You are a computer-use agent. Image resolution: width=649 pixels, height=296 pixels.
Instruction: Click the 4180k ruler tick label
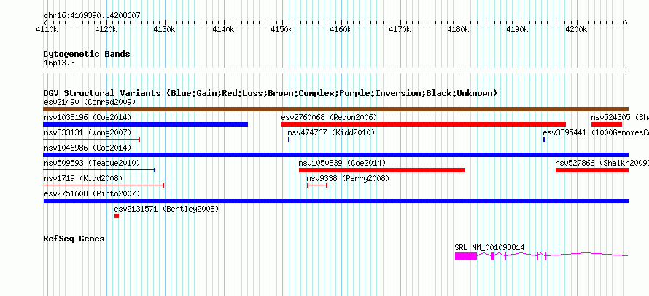coord(459,30)
